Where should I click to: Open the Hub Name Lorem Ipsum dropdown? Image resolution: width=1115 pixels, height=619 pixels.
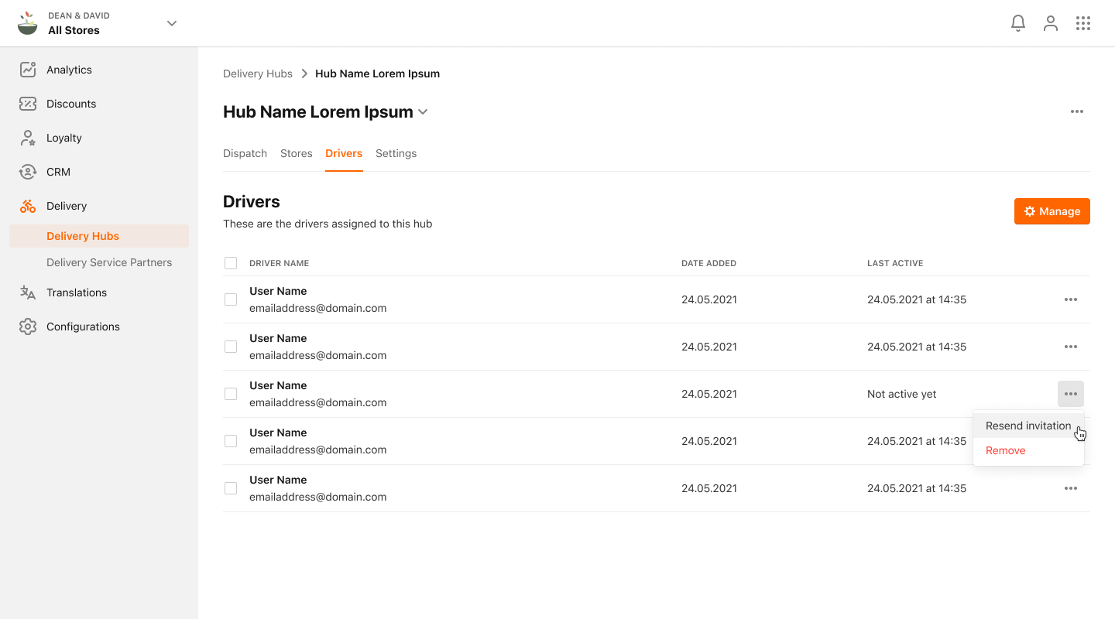(x=423, y=111)
